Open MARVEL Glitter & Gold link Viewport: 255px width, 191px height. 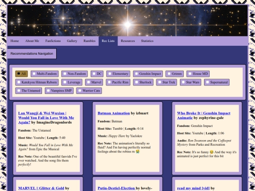click(41, 188)
